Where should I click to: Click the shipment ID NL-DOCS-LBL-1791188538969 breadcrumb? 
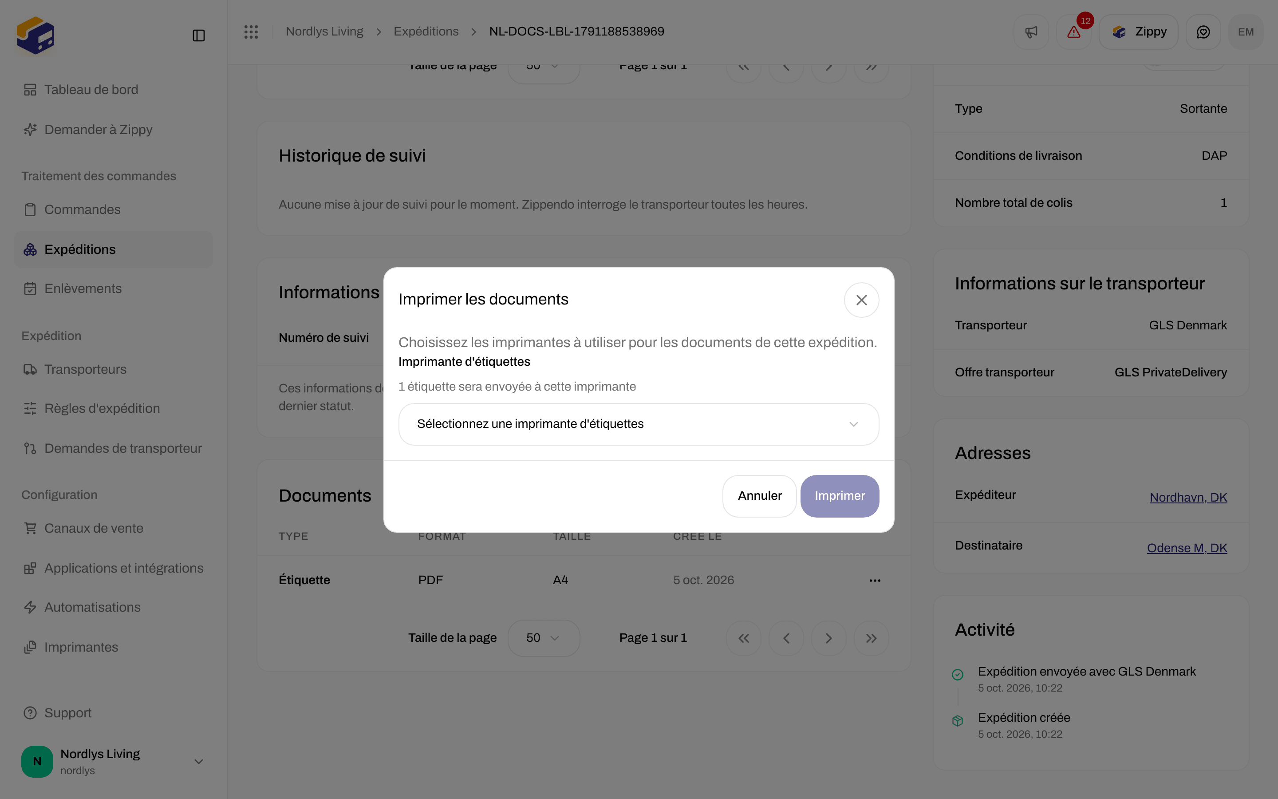click(x=576, y=32)
